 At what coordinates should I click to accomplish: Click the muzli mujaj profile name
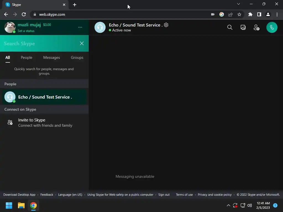(x=29, y=25)
